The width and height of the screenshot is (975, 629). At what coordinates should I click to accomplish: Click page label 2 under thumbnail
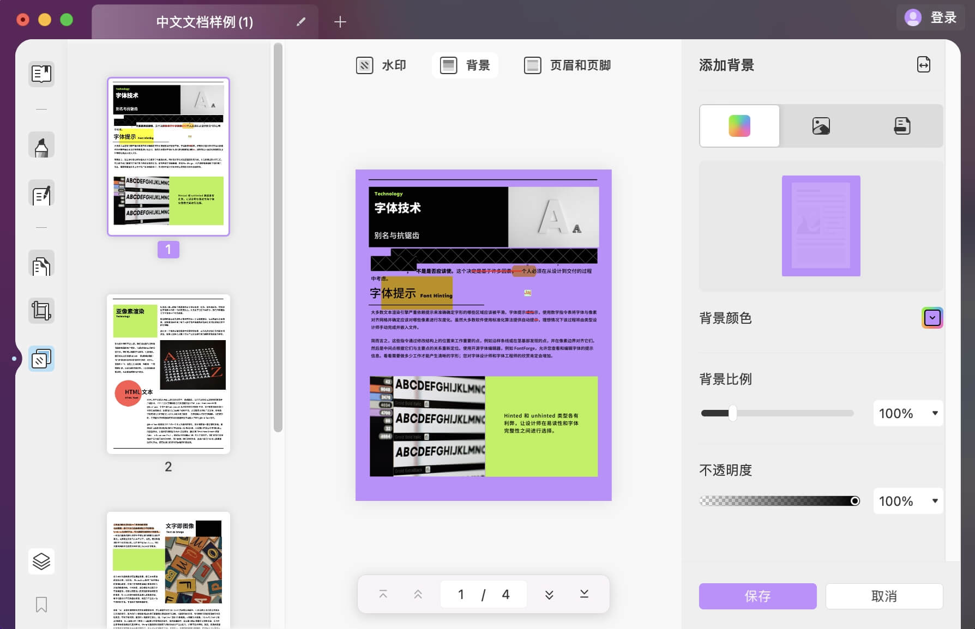point(168,467)
